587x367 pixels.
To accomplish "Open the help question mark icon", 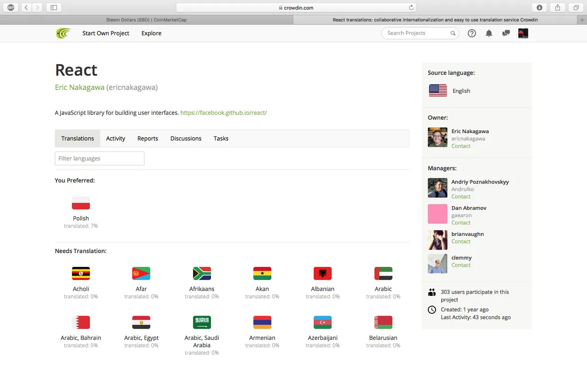I will click(x=472, y=33).
